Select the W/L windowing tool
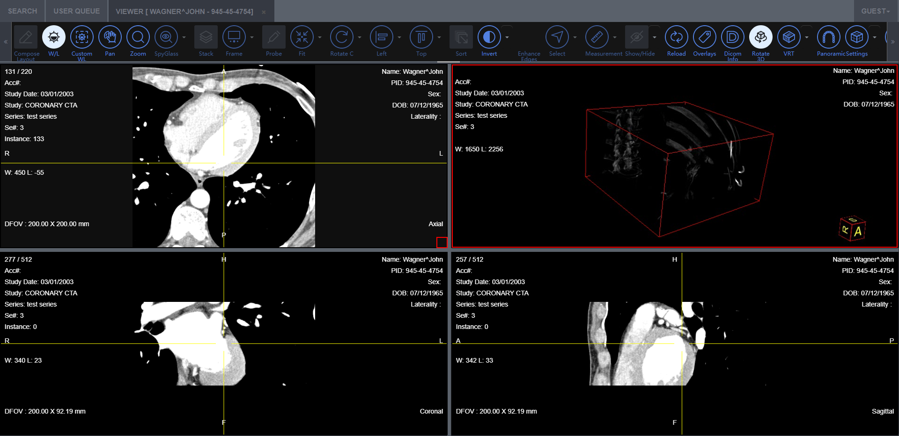899x436 pixels. (53, 37)
